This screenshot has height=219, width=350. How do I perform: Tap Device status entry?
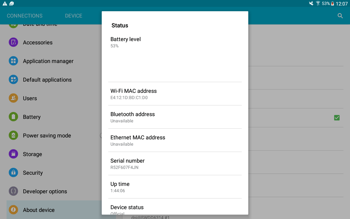point(175,207)
